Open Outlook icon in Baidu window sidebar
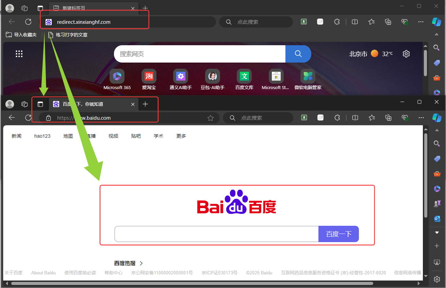This screenshot has width=446, height=288. (437, 219)
